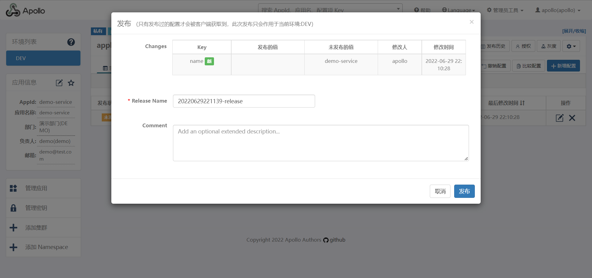Click the 取消 button
Image resolution: width=592 pixels, height=278 pixels.
click(x=440, y=191)
